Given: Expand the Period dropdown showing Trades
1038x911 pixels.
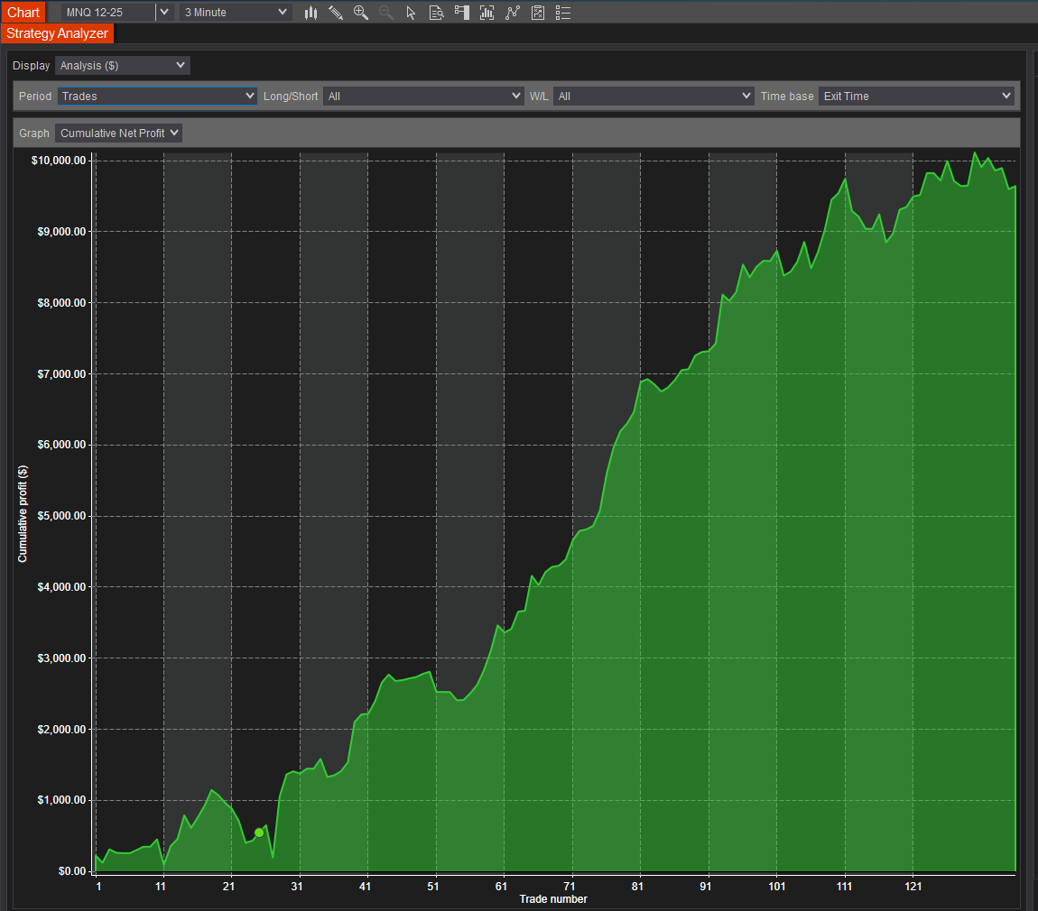Looking at the screenshot, I should pos(157,97).
